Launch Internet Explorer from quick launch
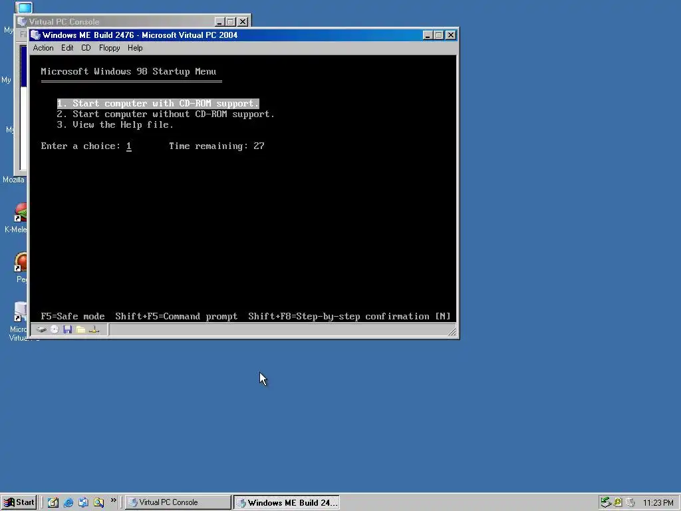 coord(68,502)
